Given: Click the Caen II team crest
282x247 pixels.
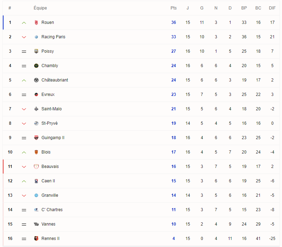Looking at the screenshot, I should point(36,181).
